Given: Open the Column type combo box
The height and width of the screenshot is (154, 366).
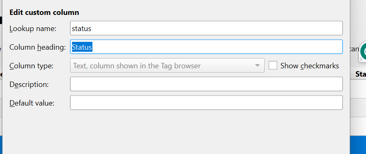Looking at the screenshot, I should coord(167,65).
